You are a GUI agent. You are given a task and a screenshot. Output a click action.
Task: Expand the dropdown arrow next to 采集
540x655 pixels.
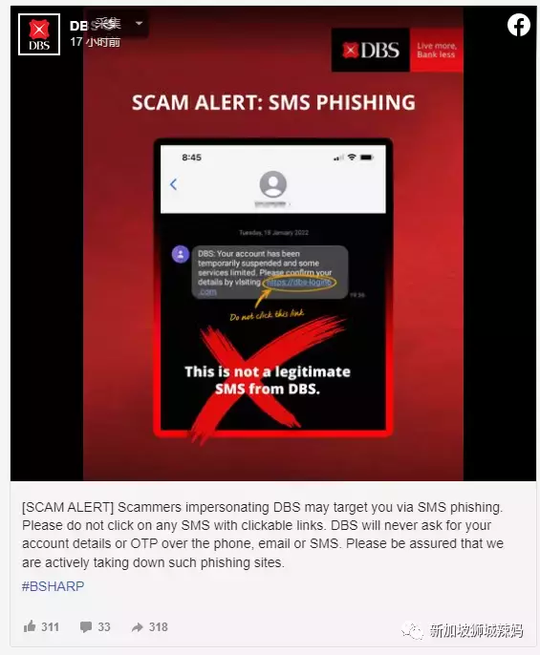click(139, 23)
